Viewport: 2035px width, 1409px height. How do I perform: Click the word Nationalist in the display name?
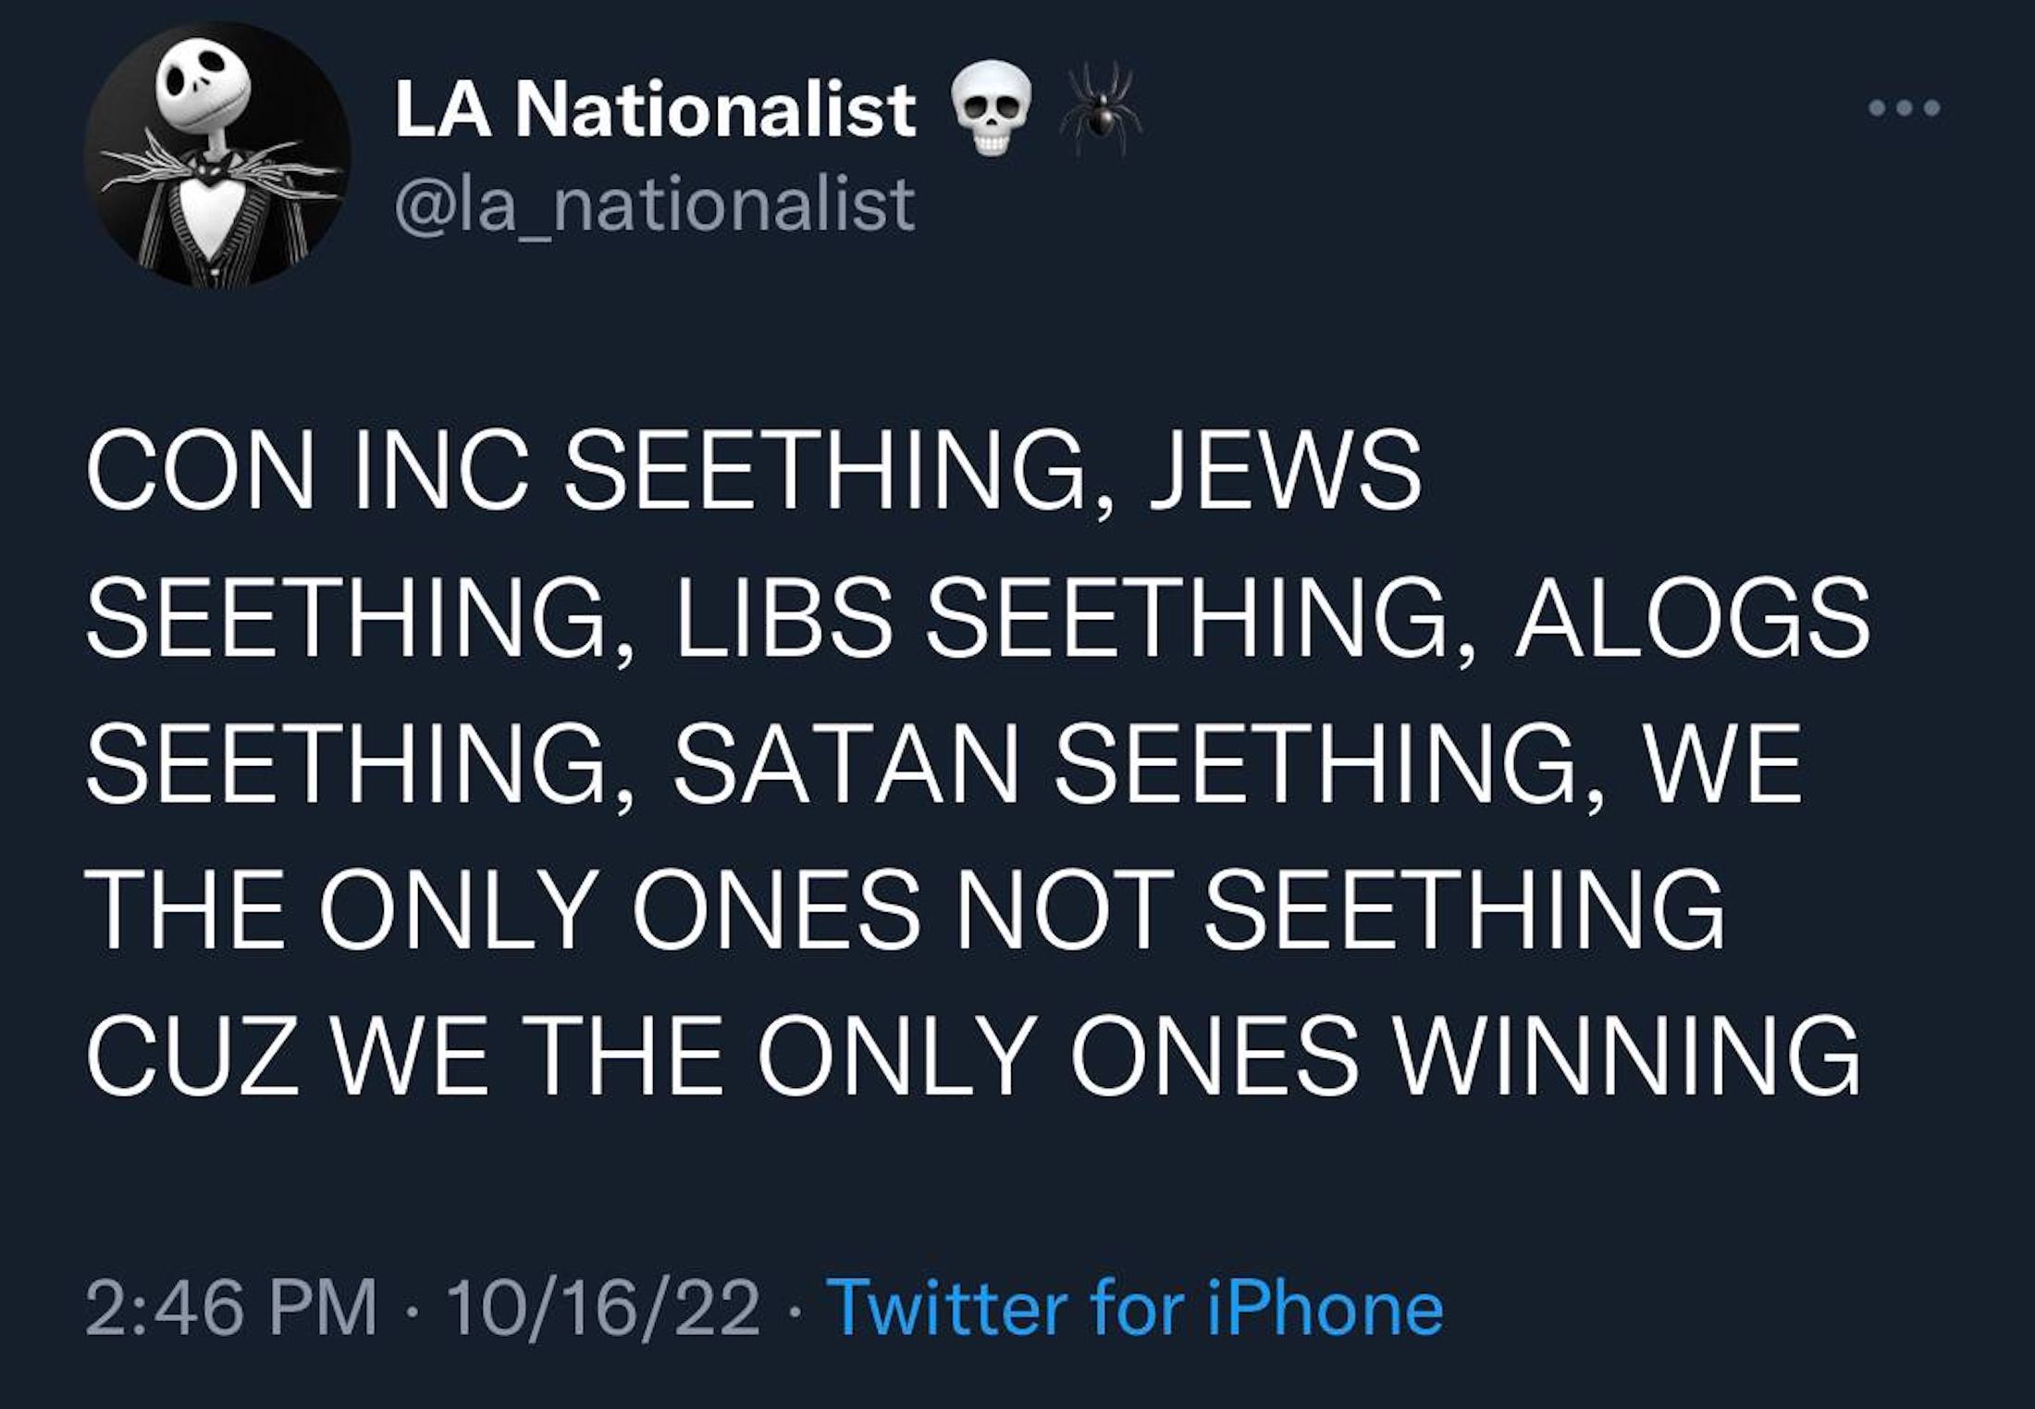pos(715,110)
